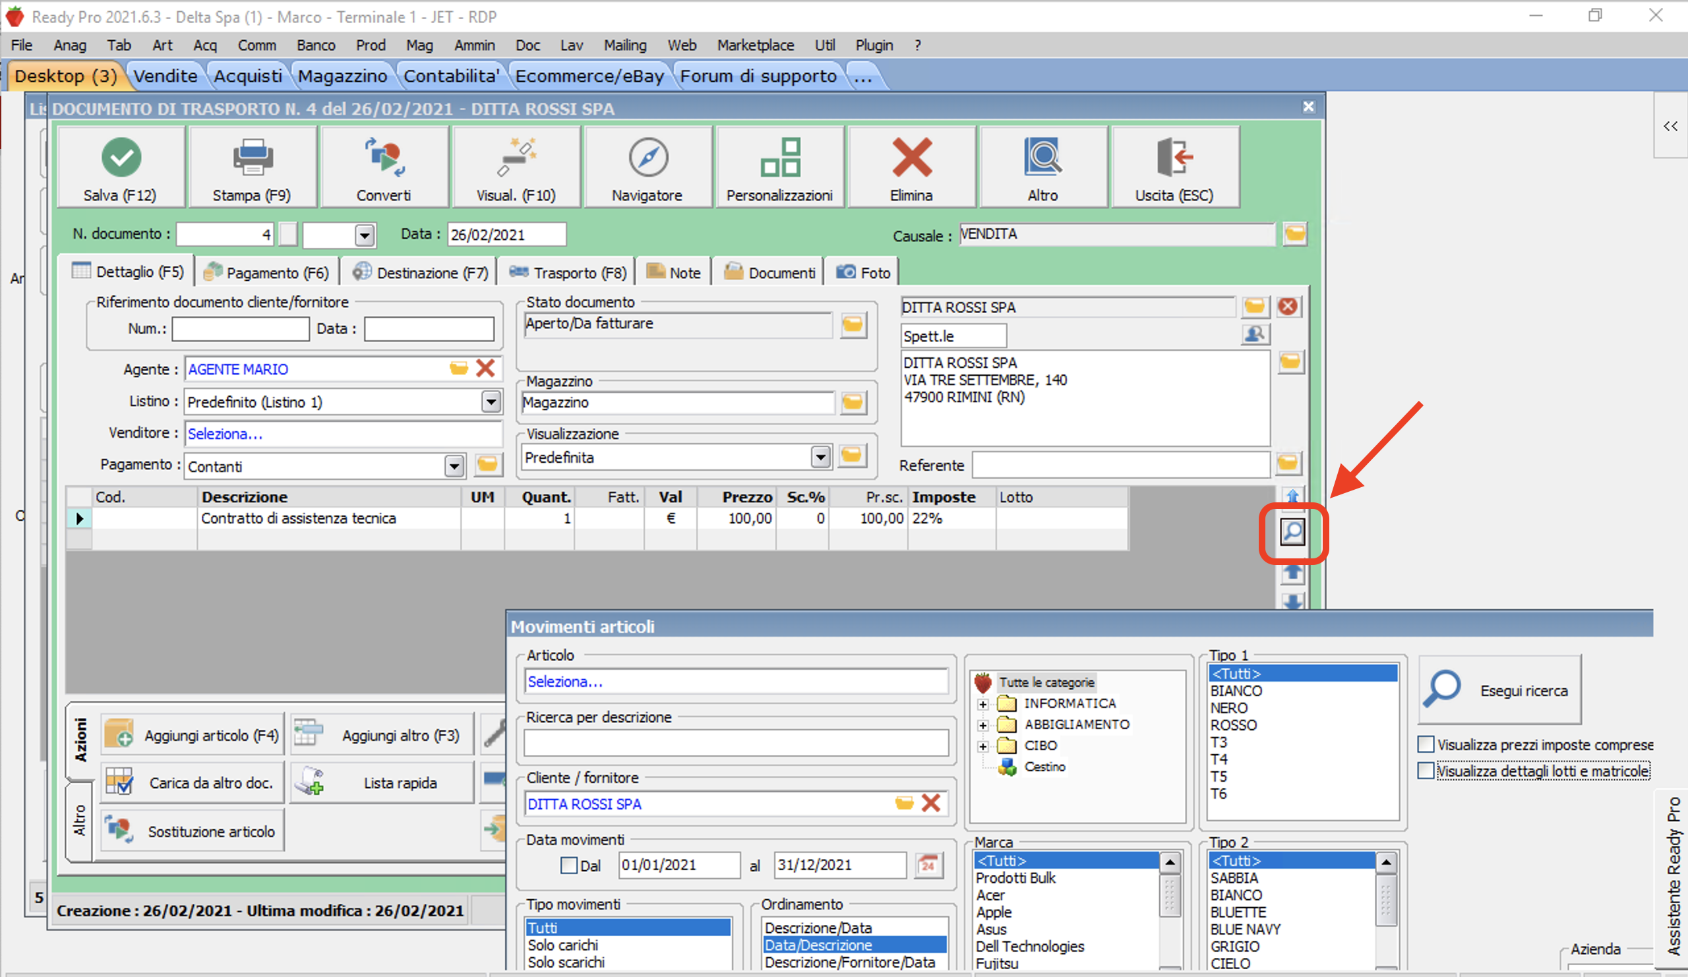Click red circle X next to DITTA ROSSI SPA

(1288, 307)
